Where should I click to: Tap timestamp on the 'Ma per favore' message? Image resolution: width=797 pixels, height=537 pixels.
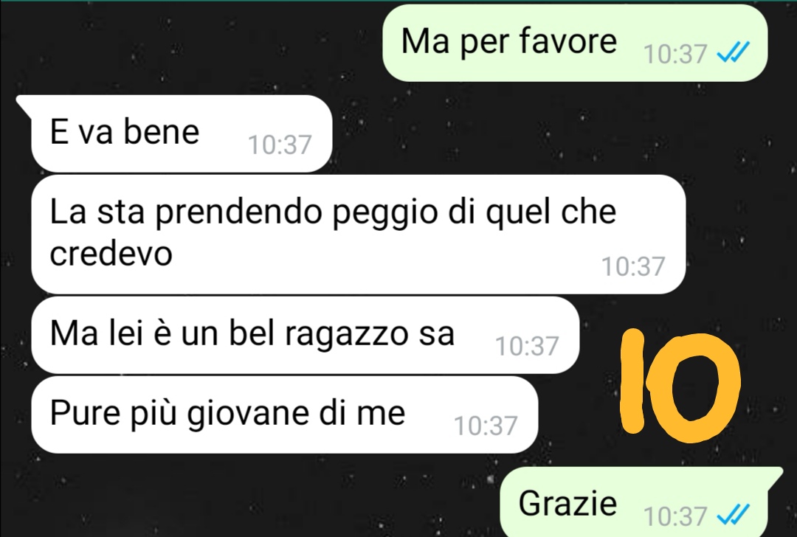675,53
